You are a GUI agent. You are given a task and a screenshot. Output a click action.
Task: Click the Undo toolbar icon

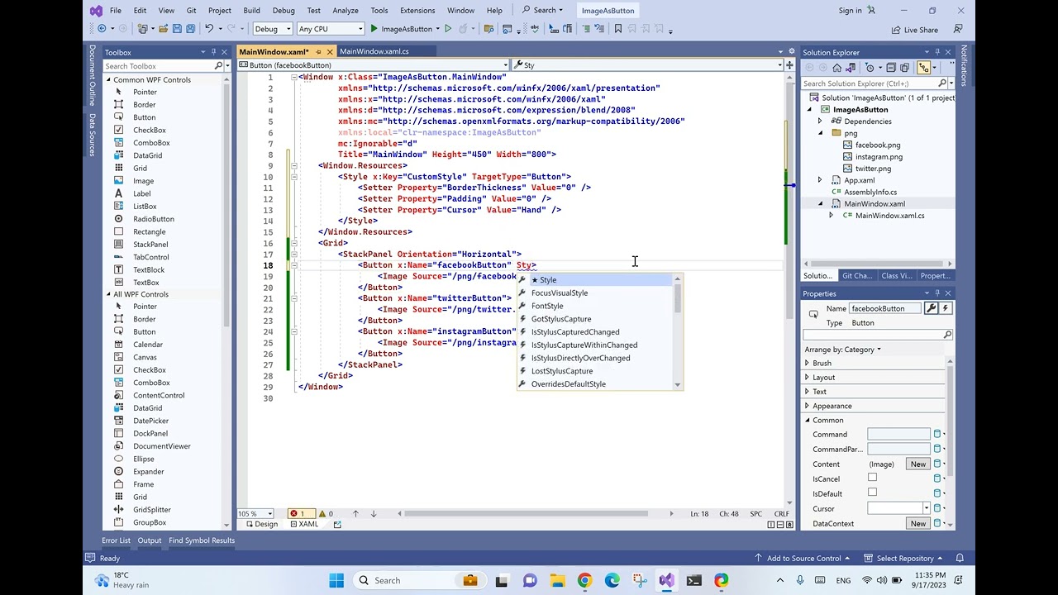coord(209,29)
